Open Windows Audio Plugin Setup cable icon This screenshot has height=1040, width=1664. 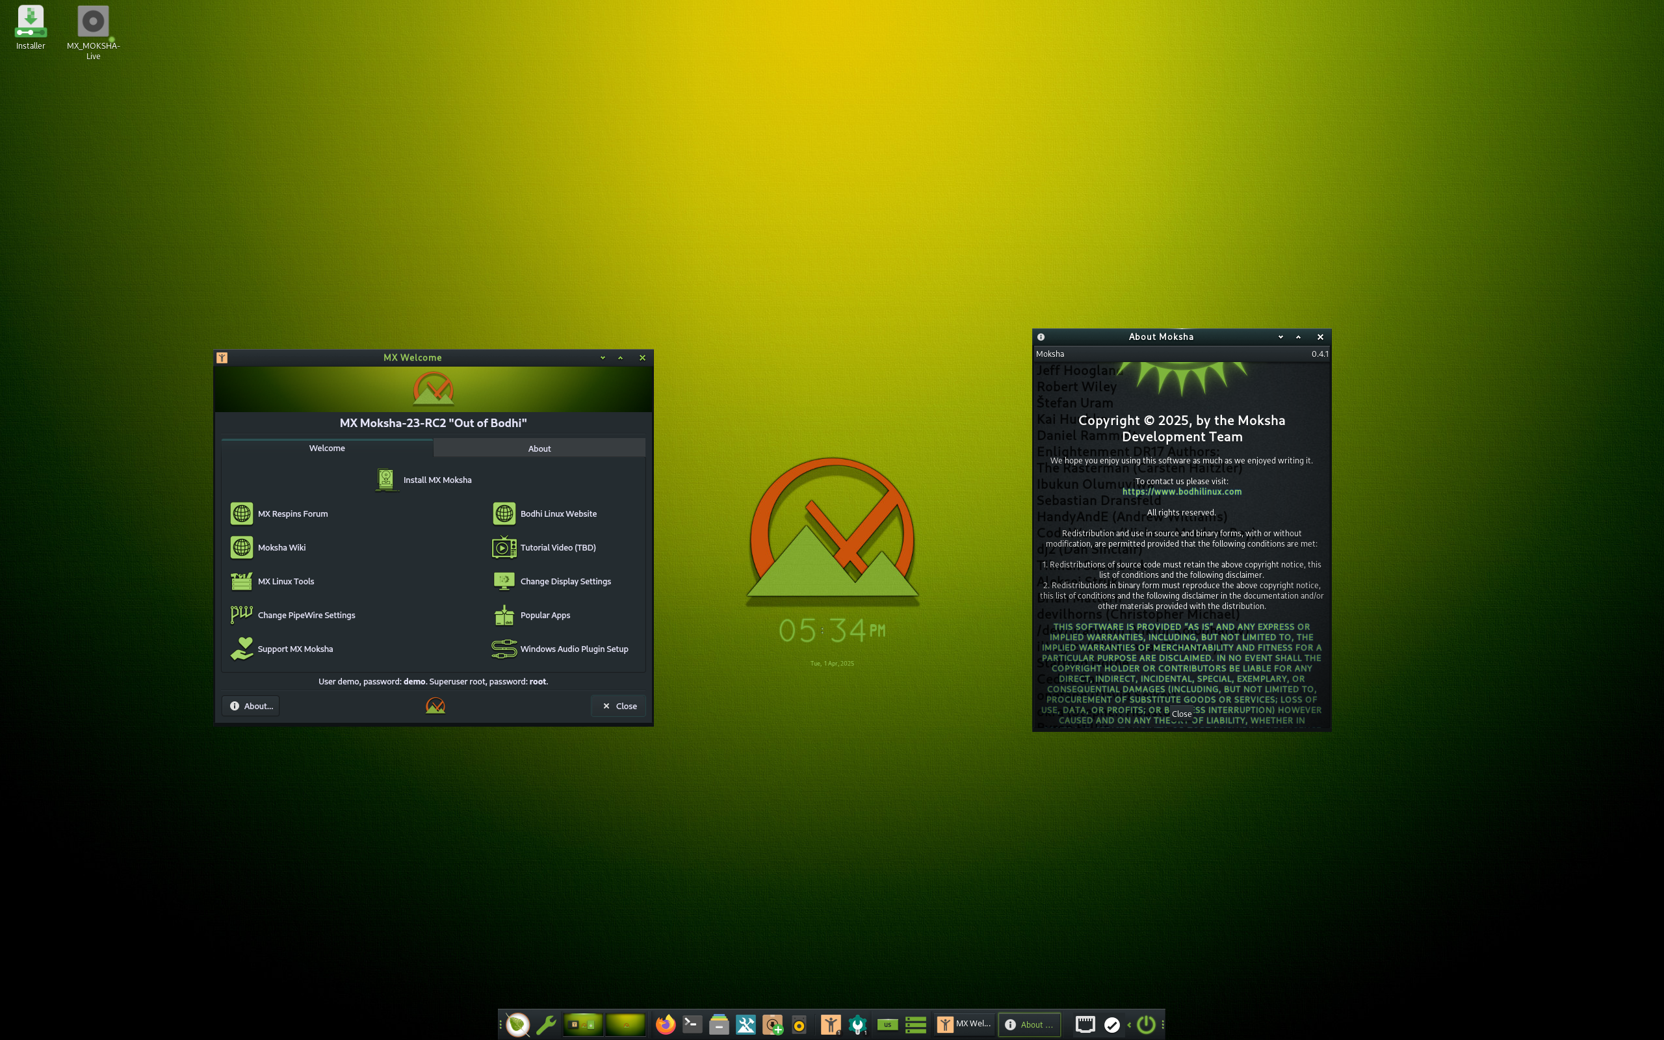[x=504, y=648]
